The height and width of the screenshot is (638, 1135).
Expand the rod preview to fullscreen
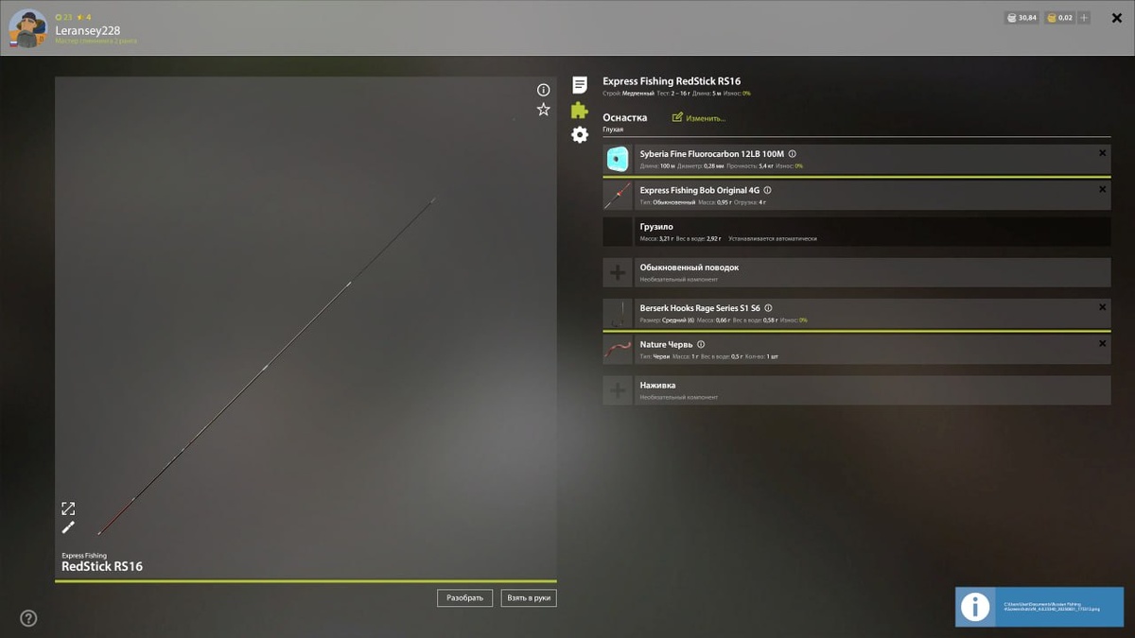tap(68, 509)
